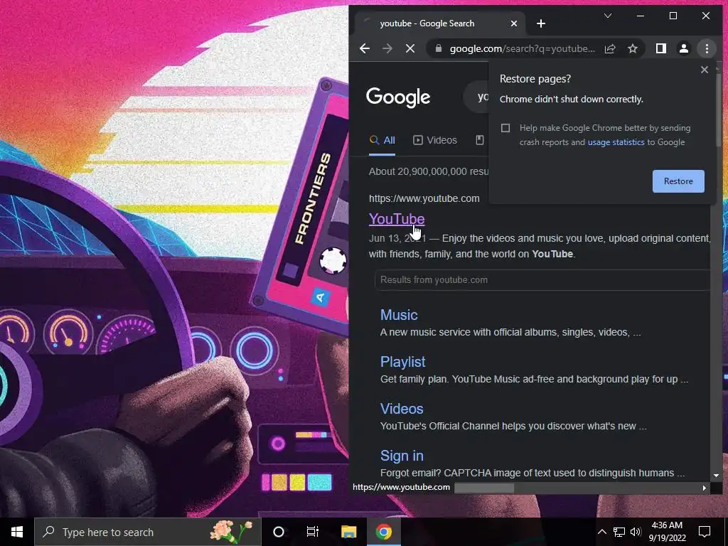Open File Explorer from taskbar

(x=348, y=532)
